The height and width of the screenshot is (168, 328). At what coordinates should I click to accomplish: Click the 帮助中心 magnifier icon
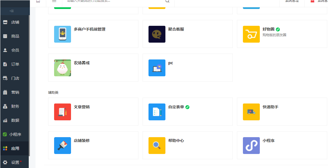click(x=157, y=146)
